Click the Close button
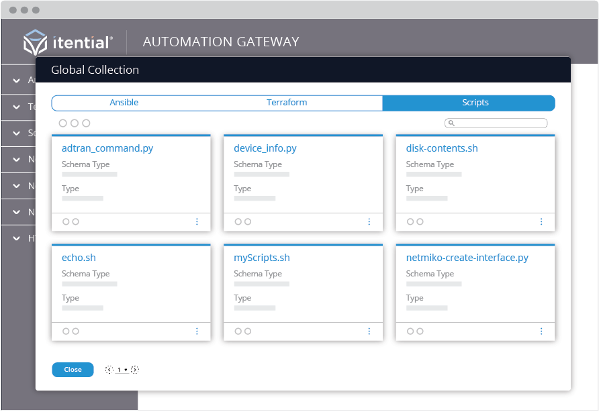This screenshot has width=599, height=414. tap(73, 369)
